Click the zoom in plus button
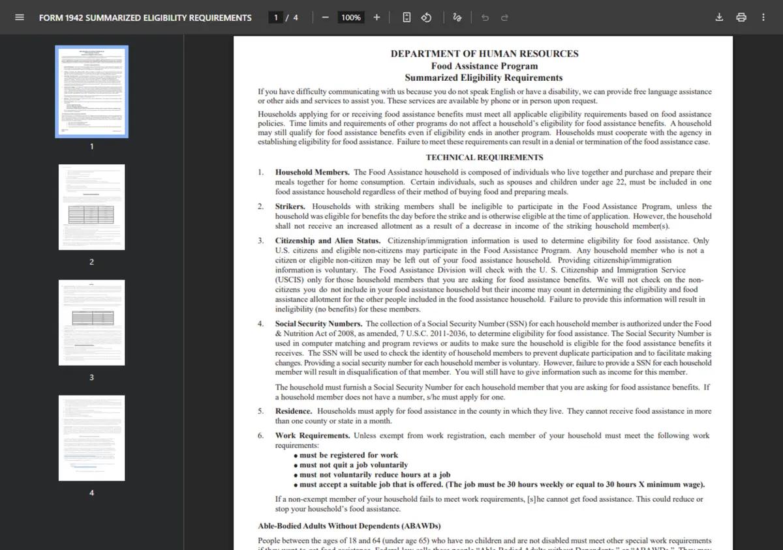This screenshot has height=550, width=783. click(x=376, y=18)
